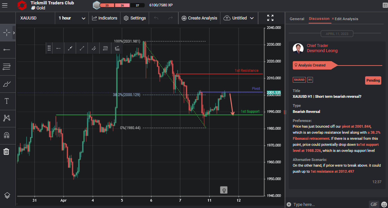Viewport: 388px width, 208px height.
Task: Click the level 27 XP segment
Action: (137, 5)
